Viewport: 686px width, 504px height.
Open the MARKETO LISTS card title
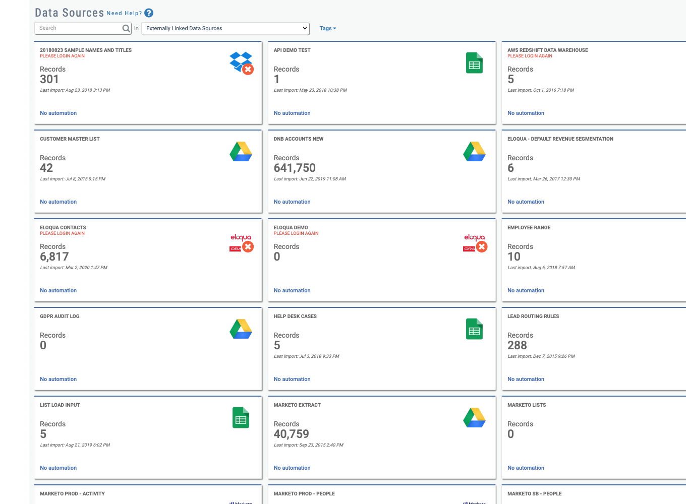(527, 405)
